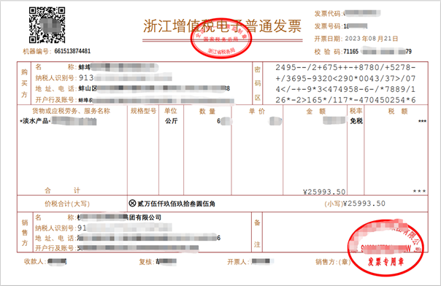Viewport: 441px width, 286px height.
Task: Click the amount in words 贰万伍仟玖佰玖拾叁圆伍角
Action: [176, 204]
